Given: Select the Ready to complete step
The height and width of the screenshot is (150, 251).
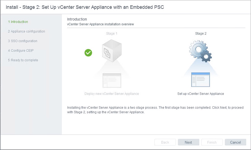Looking at the screenshot, I should [x=23, y=60].
